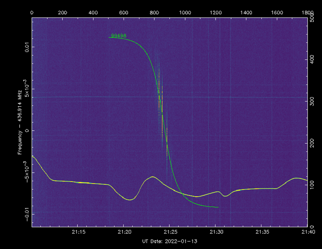
Task: Click the left axis label 0.01
Action: coord(27,47)
